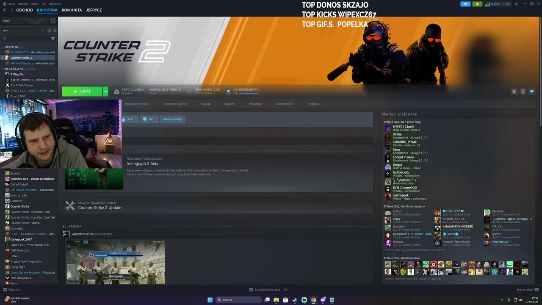Switch to Big Picture mode icon
Screen dimensions: 542x305
click(516, 4)
